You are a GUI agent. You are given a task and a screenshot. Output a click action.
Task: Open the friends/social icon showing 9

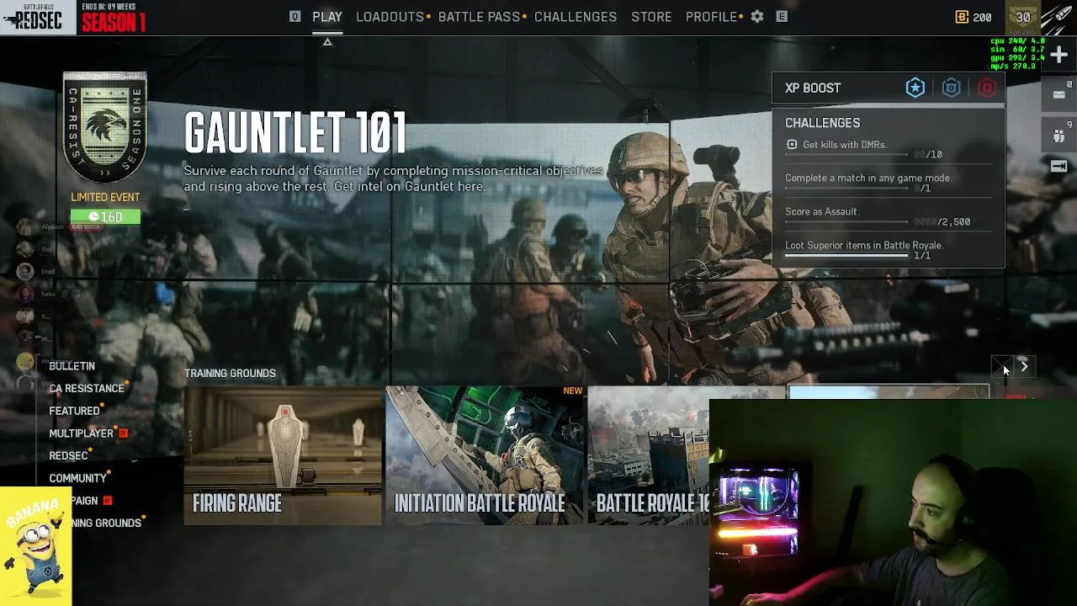pyautogui.click(x=1059, y=136)
